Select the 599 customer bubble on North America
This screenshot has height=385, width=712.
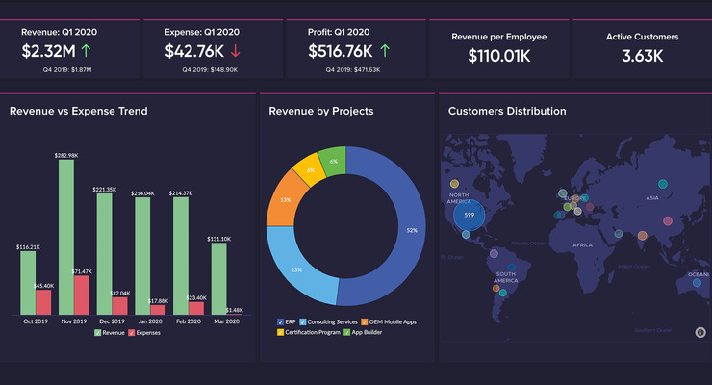[470, 216]
